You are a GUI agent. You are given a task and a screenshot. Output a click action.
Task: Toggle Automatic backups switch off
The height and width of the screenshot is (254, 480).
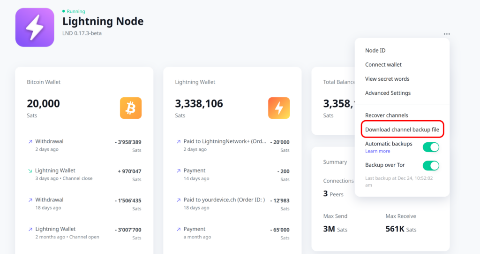click(431, 147)
